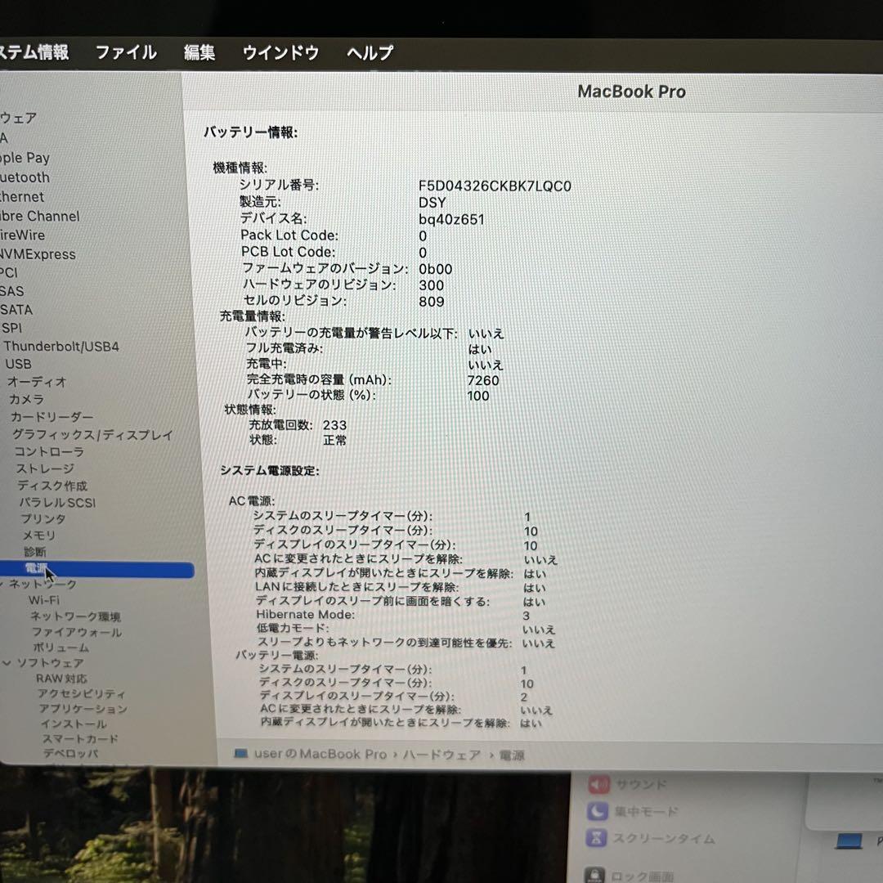
Task: Click the firmware version 0b00
Action: (x=435, y=269)
